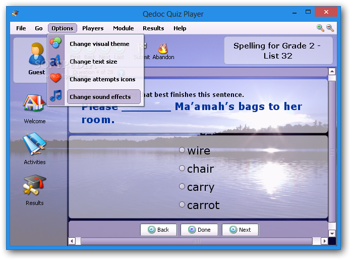Click the red heart attempts icon
Viewport: 351px width, 260px height.
coord(55,78)
